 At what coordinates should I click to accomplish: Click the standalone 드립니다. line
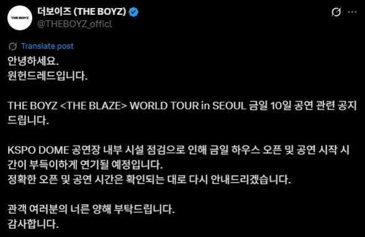(28, 121)
